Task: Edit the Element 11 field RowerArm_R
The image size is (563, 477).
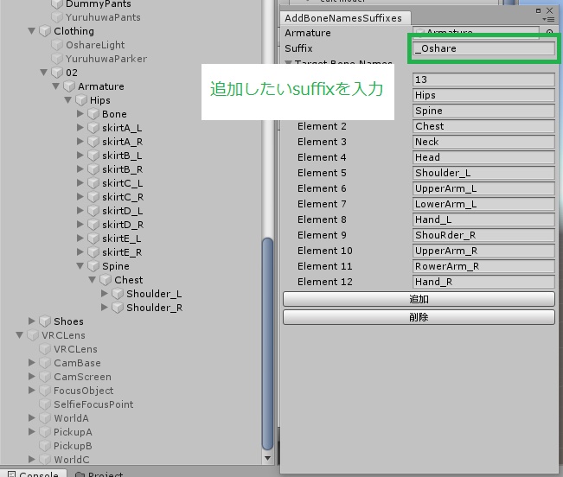Action: 483,266
